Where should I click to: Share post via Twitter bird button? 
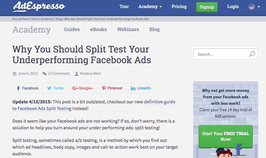(56, 88)
